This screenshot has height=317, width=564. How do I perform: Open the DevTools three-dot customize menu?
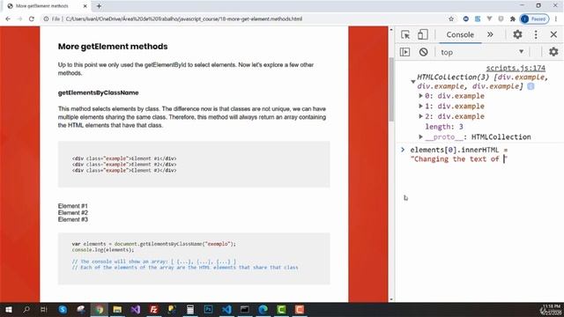click(x=536, y=34)
